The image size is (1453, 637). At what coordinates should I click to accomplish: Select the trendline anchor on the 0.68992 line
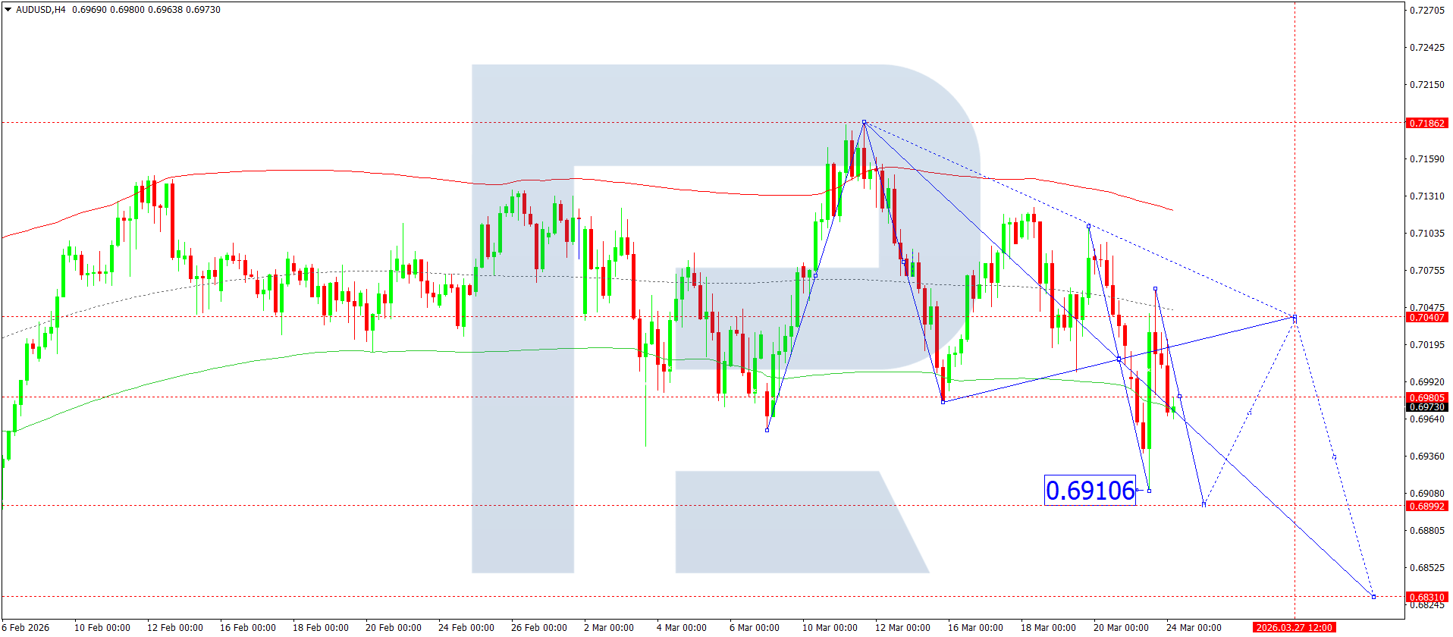tap(1204, 504)
